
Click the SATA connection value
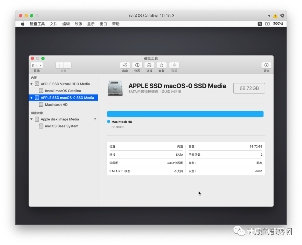click(x=179, y=155)
